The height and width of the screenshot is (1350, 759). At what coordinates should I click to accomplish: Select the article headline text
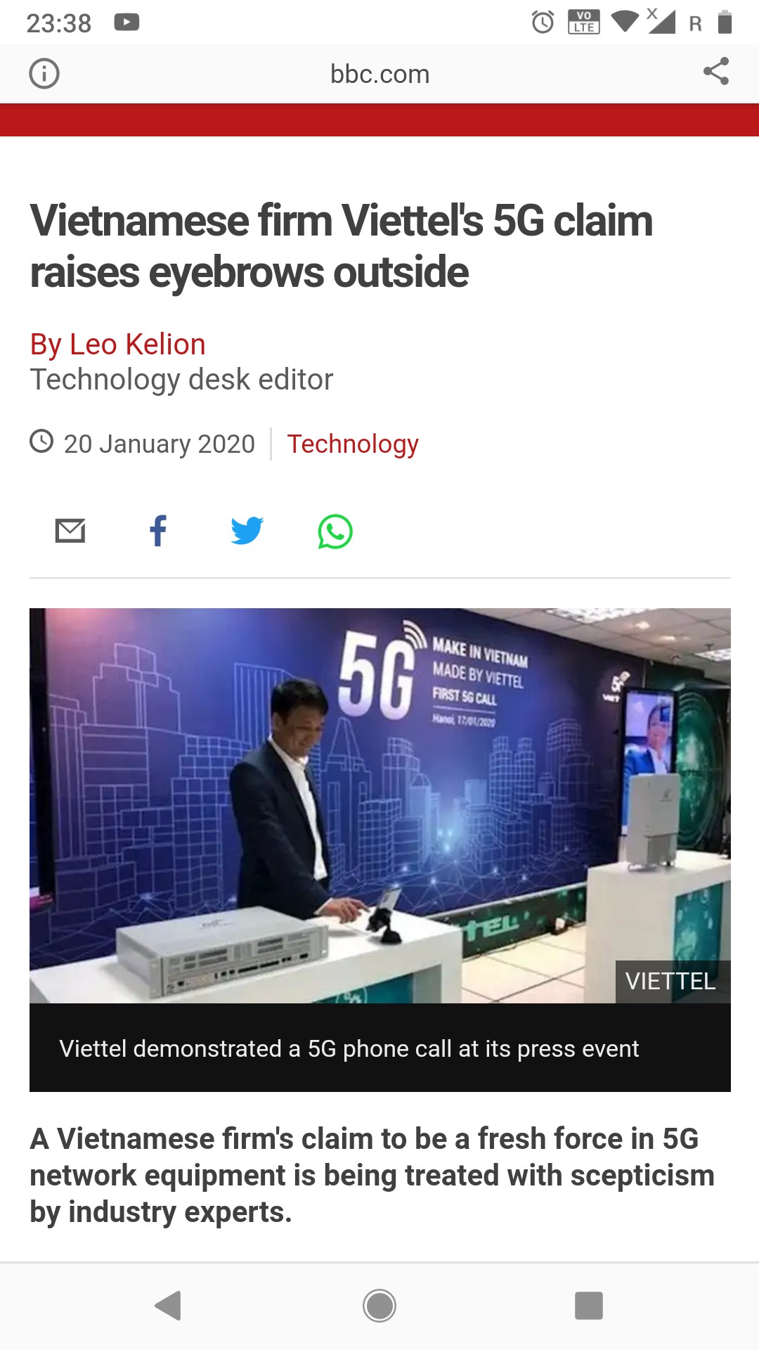(x=342, y=246)
